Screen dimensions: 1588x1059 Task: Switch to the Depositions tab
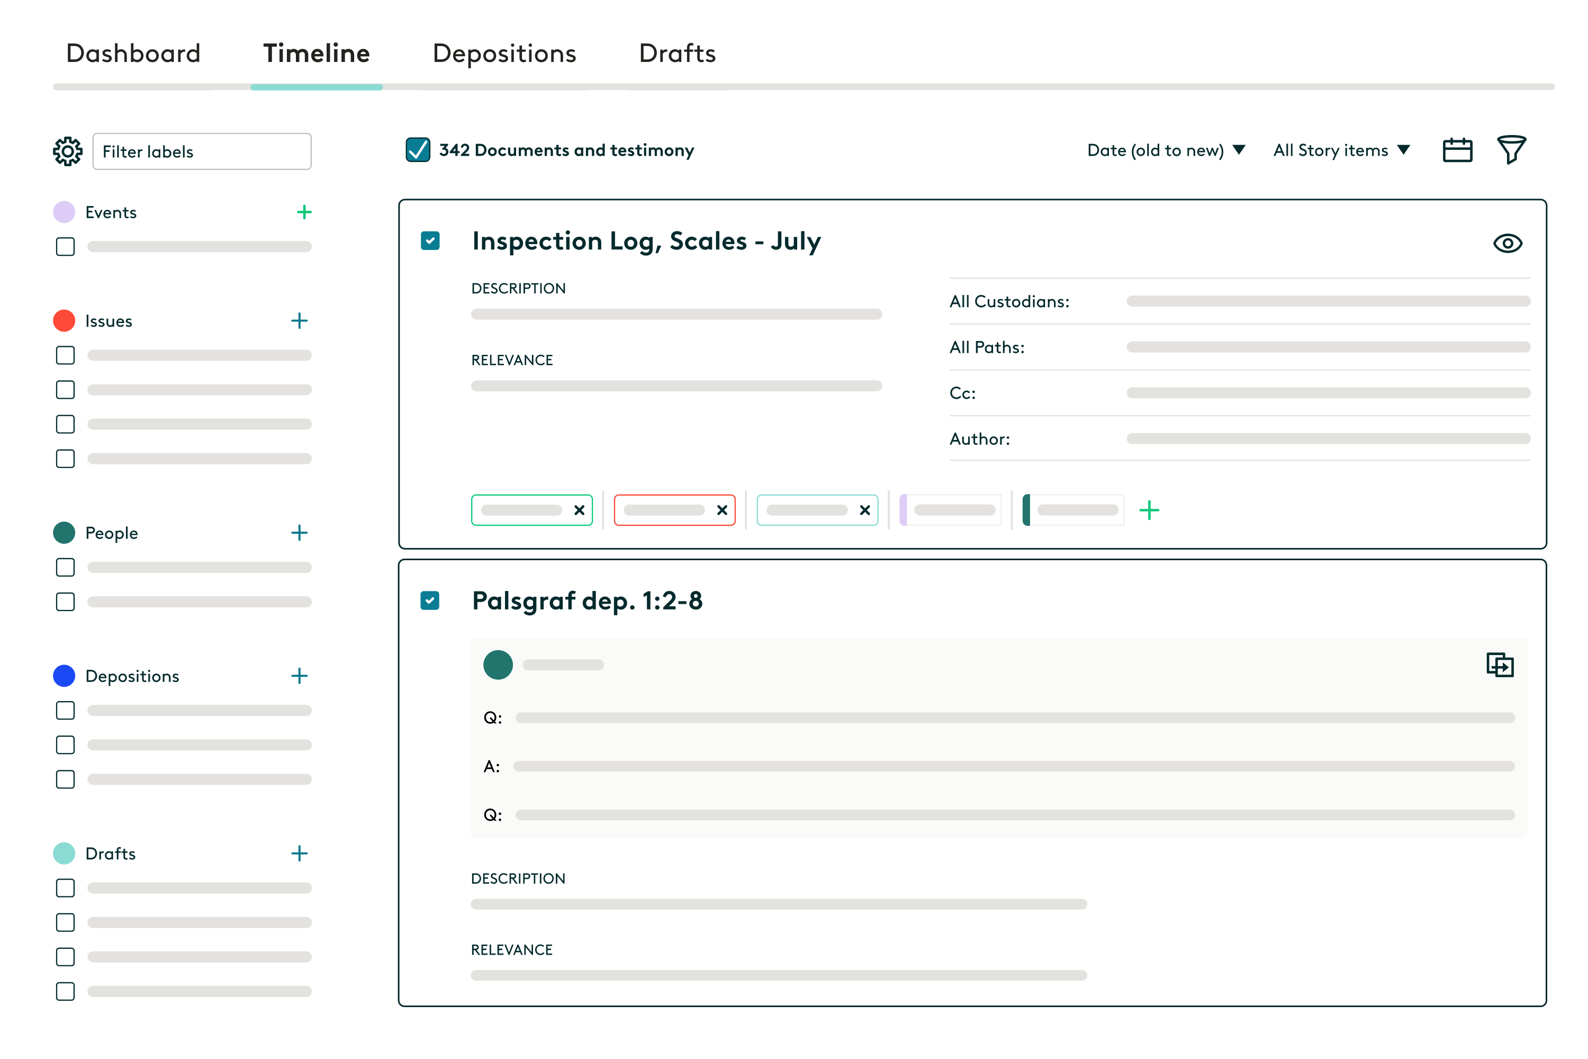point(502,53)
